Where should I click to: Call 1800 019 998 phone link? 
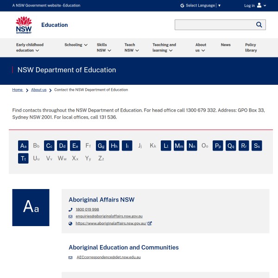click(87, 209)
